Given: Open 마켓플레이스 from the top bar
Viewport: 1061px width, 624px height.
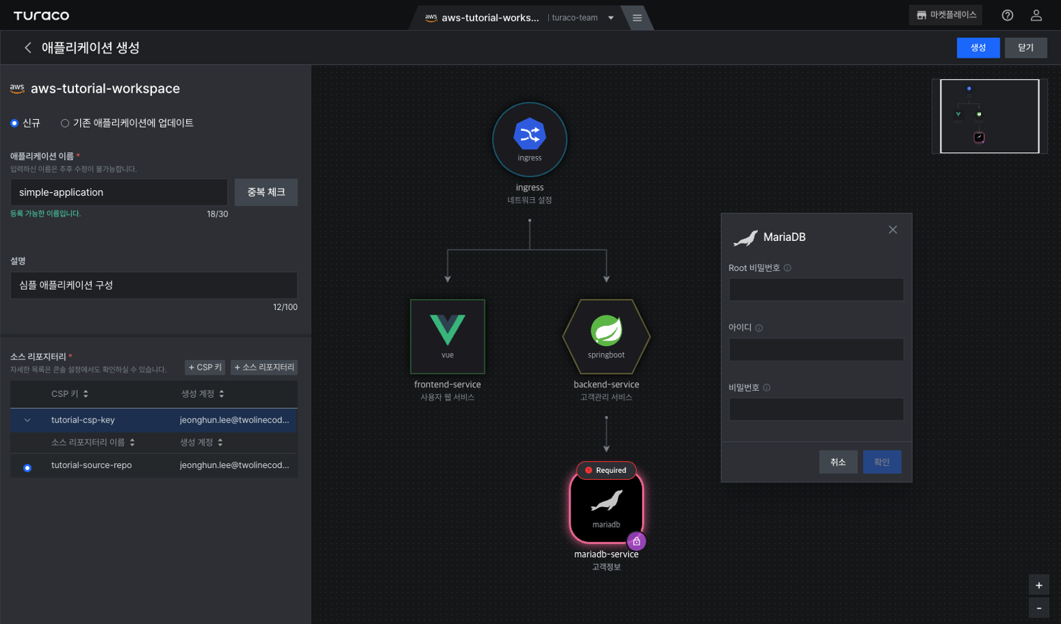Looking at the screenshot, I should [945, 15].
